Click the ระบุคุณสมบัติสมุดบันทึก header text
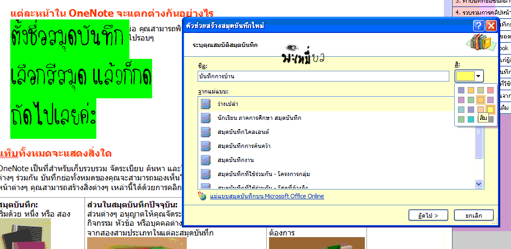Screen dimensions: 511x249 coord(225,45)
